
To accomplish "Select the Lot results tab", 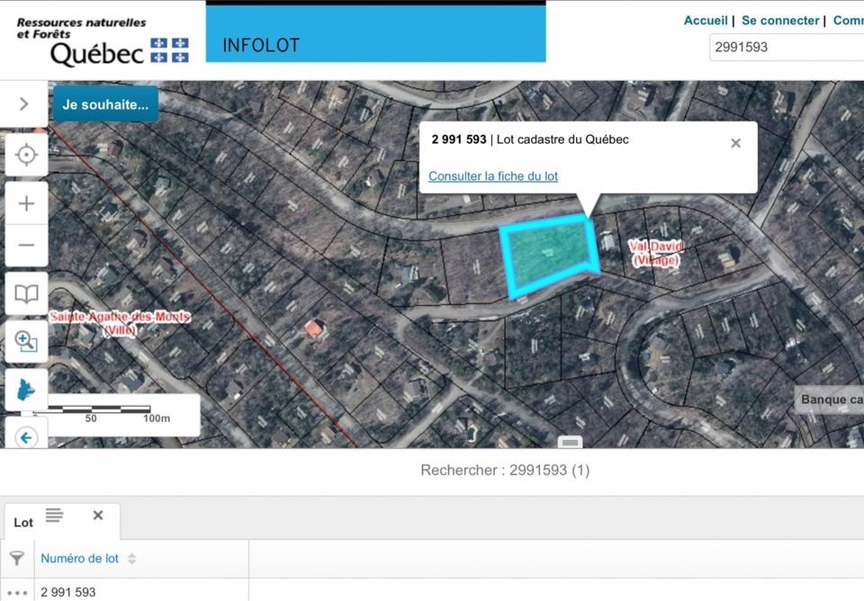I will pos(23,523).
